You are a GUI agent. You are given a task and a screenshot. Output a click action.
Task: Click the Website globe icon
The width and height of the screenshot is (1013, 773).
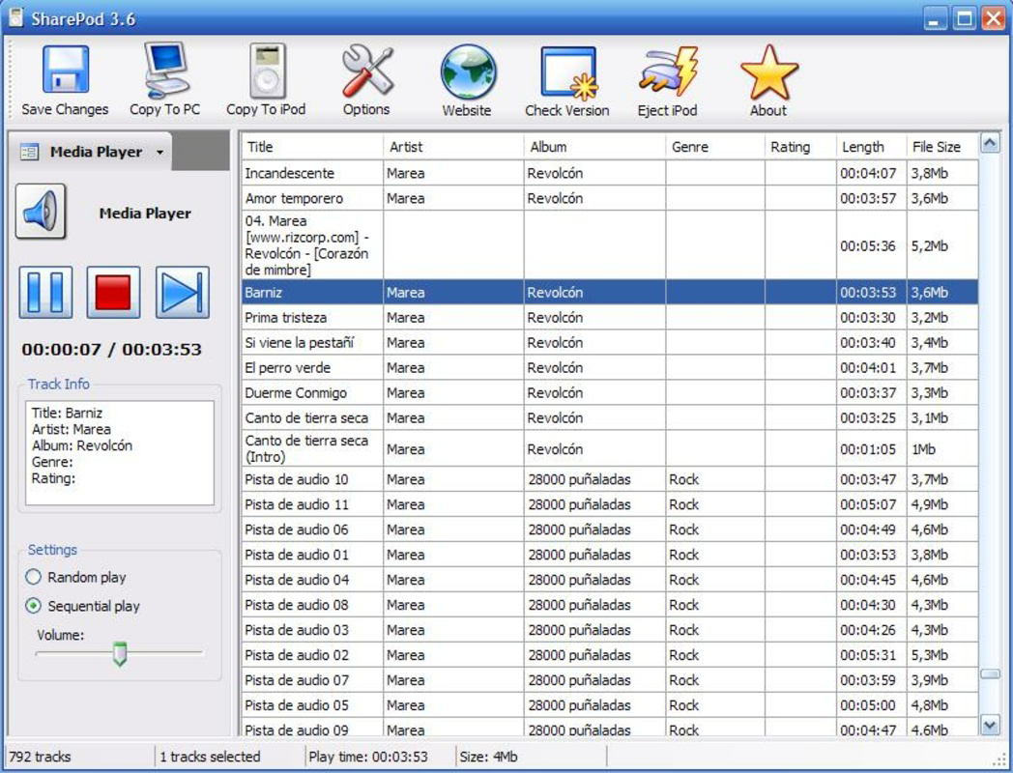[x=467, y=72]
